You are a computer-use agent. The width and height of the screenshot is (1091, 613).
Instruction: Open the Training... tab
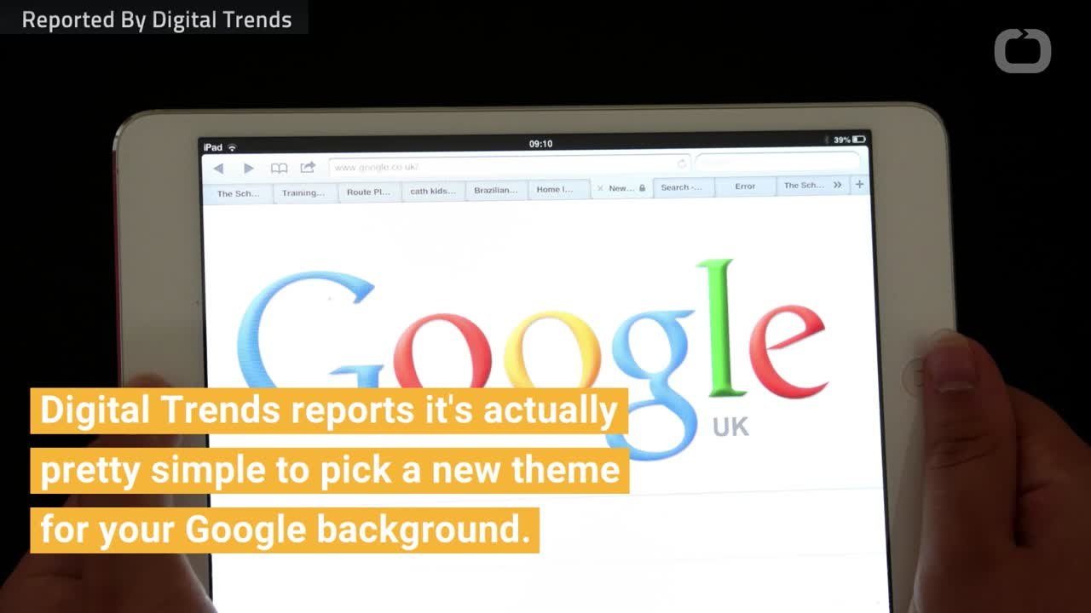[x=303, y=192]
